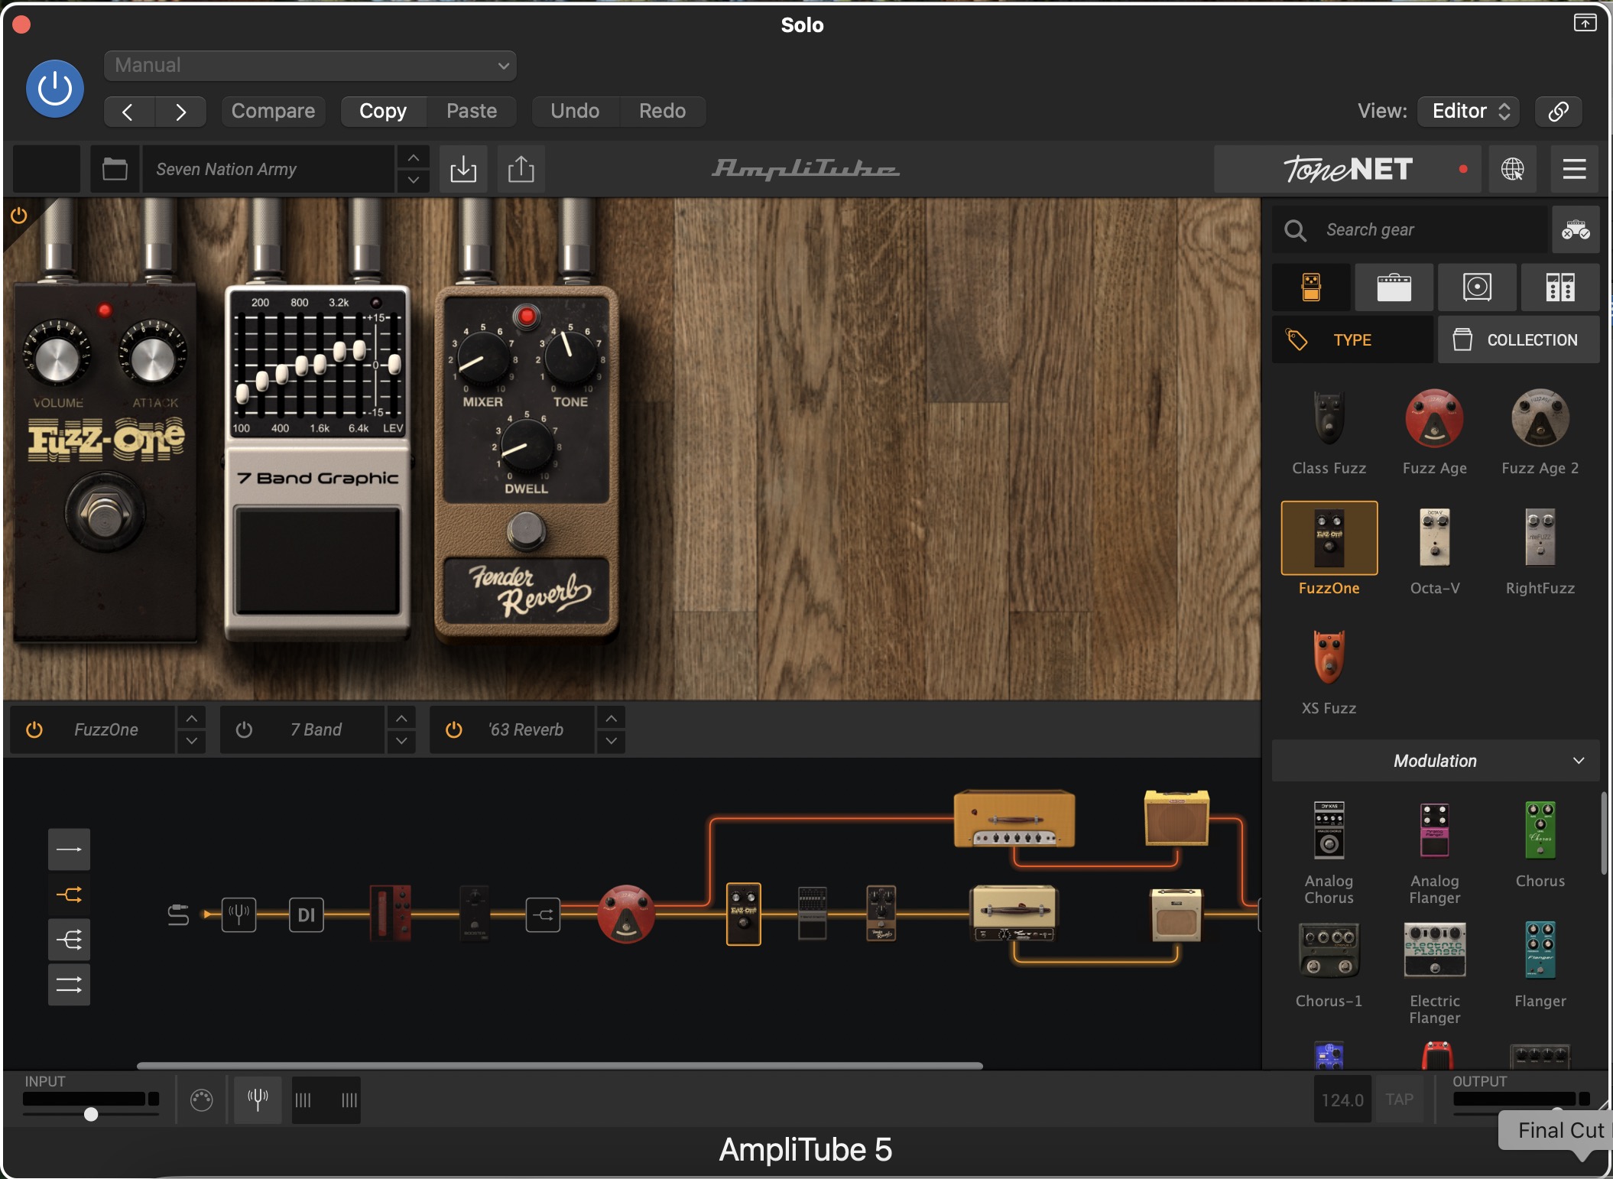
Task: Click the 124.0 BPM tempo field
Action: coord(1342,1099)
